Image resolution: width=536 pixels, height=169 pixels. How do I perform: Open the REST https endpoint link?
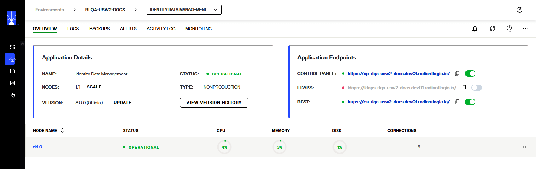tap(399, 102)
